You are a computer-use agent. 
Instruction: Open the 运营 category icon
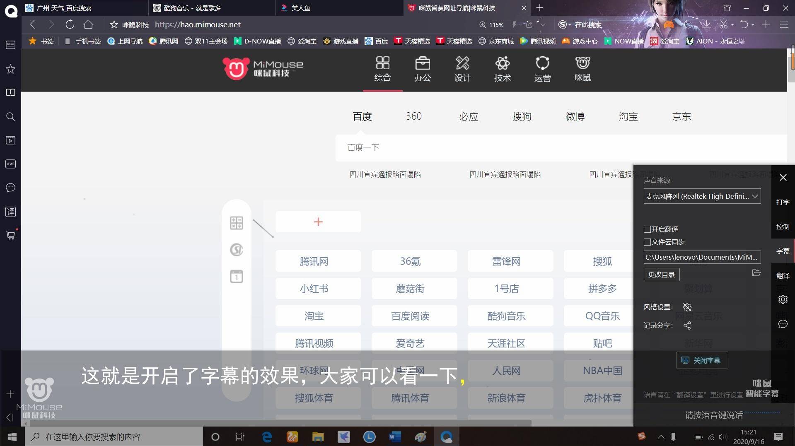tap(542, 69)
